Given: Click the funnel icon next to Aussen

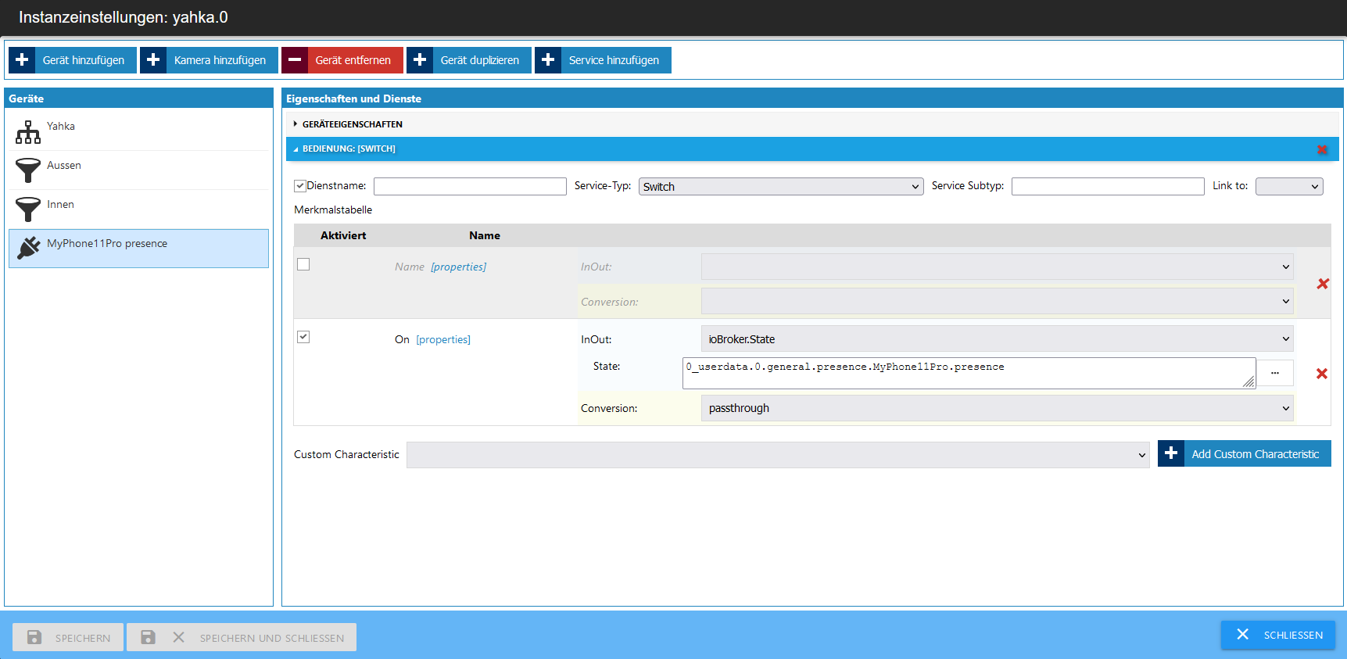Looking at the screenshot, I should point(28,170).
